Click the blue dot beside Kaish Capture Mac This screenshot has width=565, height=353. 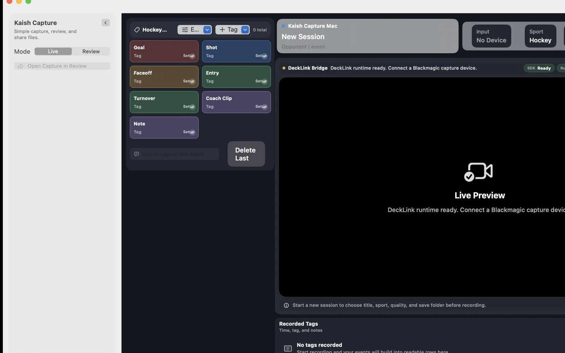tap(283, 26)
